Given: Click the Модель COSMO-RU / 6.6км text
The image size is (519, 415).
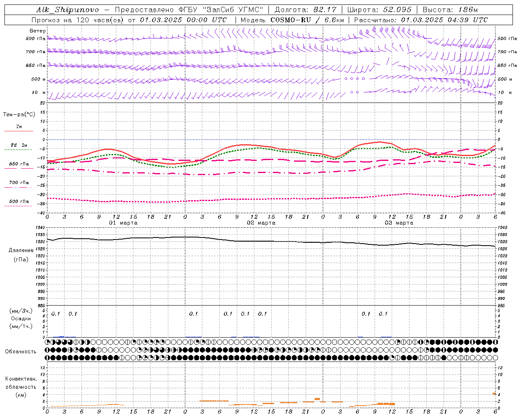Looking at the screenshot, I should pos(292,20).
